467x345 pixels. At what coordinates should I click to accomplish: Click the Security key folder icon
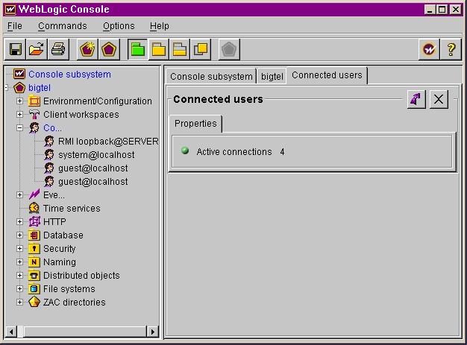coord(34,248)
